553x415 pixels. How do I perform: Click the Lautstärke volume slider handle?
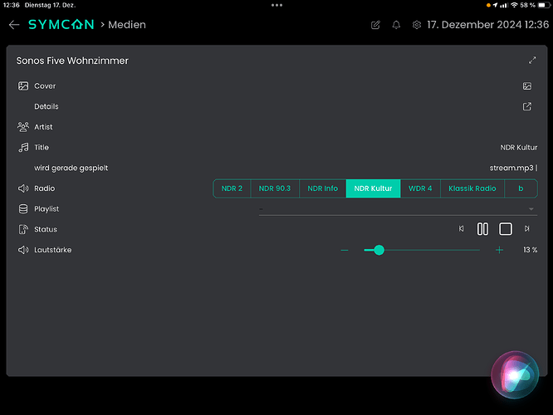coord(379,250)
